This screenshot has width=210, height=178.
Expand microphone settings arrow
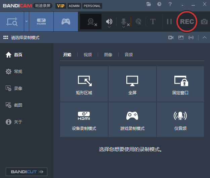coord(124,27)
